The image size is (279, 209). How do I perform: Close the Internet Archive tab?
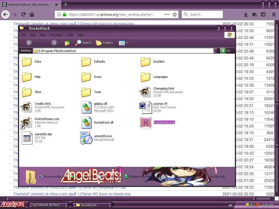[x=56, y=5]
